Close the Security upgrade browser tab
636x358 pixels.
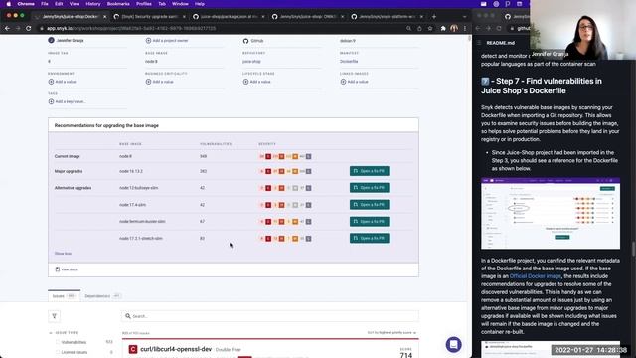[184, 17]
